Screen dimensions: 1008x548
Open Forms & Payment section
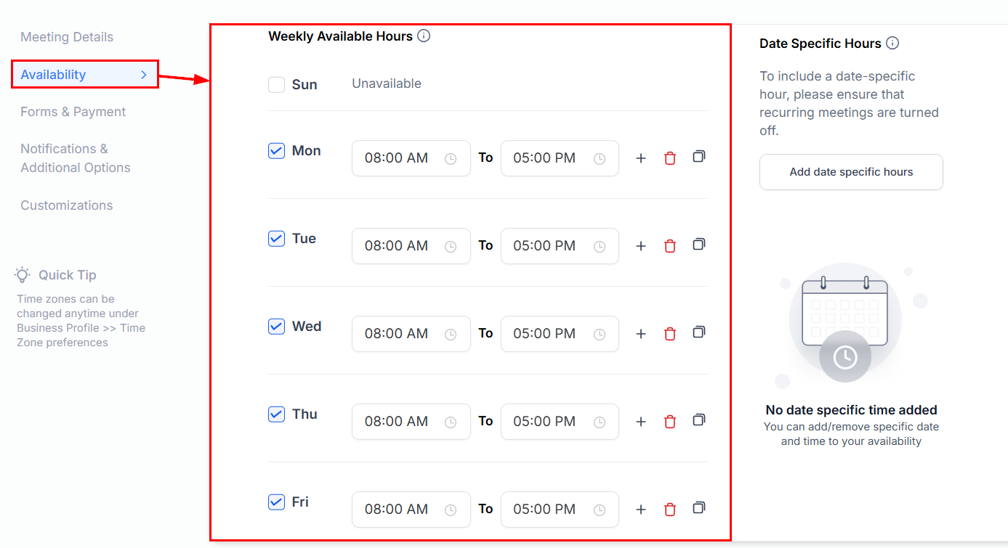coord(73,112)
